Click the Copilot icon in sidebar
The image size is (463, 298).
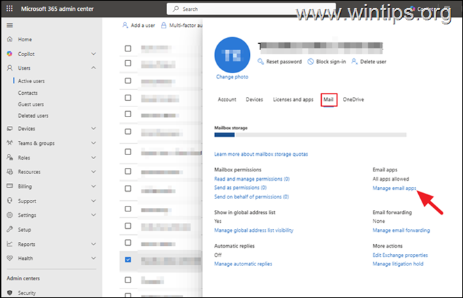pos(10,54)
